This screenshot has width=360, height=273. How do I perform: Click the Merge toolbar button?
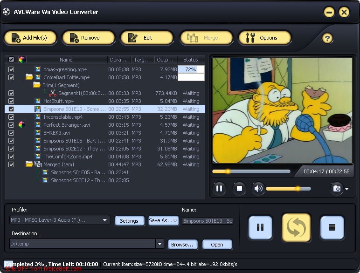coord(207,38)
